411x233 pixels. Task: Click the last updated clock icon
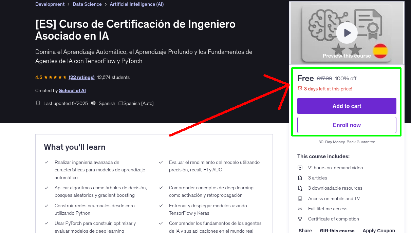tap(38, 103)
